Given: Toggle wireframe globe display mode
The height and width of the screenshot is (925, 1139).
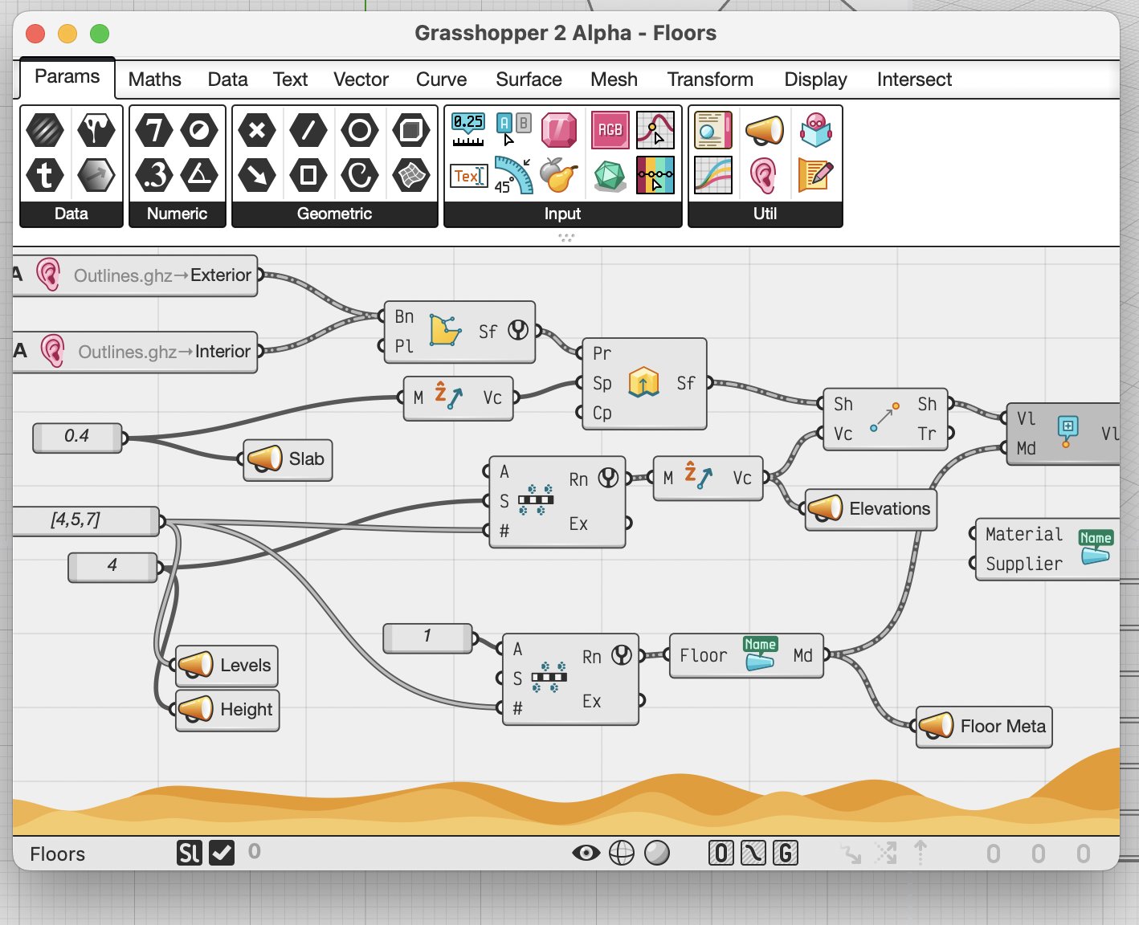Looking at the screenshot, I should 622,853.
